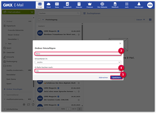Screen dimensions: 156x113
Task: Click Abbrechen in the dialog
Action: (x=103, y=78)
